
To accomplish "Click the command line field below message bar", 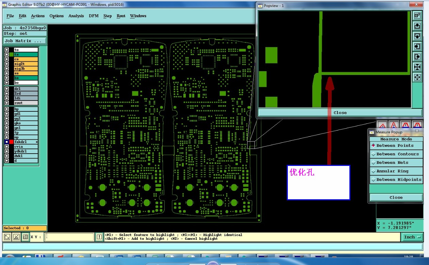I will 213,247.
